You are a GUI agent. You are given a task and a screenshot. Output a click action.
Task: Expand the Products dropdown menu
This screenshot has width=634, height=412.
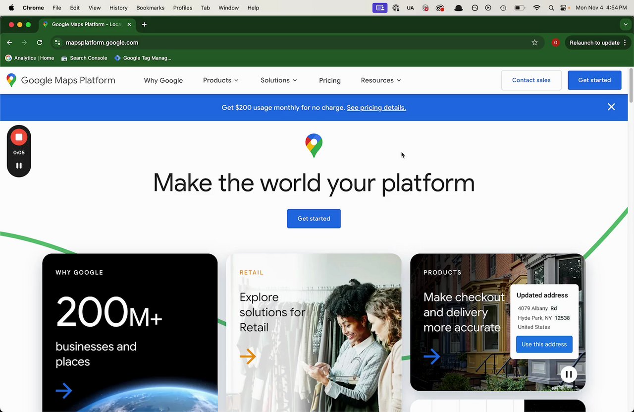(x=221, y=80)
